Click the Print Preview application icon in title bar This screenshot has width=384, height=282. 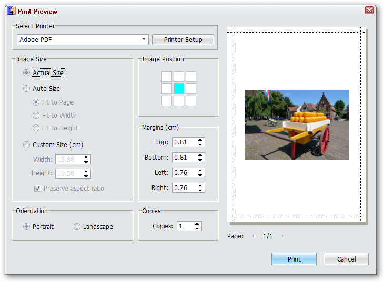(x=11, y=11)
